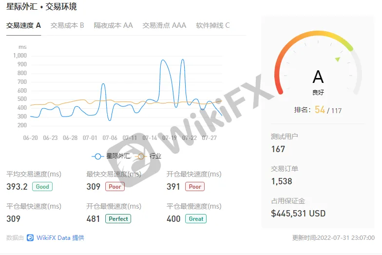The image size is (382, 255).
Task: Click the 1,000 y-axis label
Action: [x=20, y=56]
